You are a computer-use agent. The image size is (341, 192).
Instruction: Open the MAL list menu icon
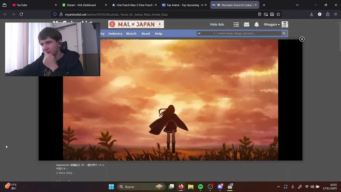pos(236,25)
